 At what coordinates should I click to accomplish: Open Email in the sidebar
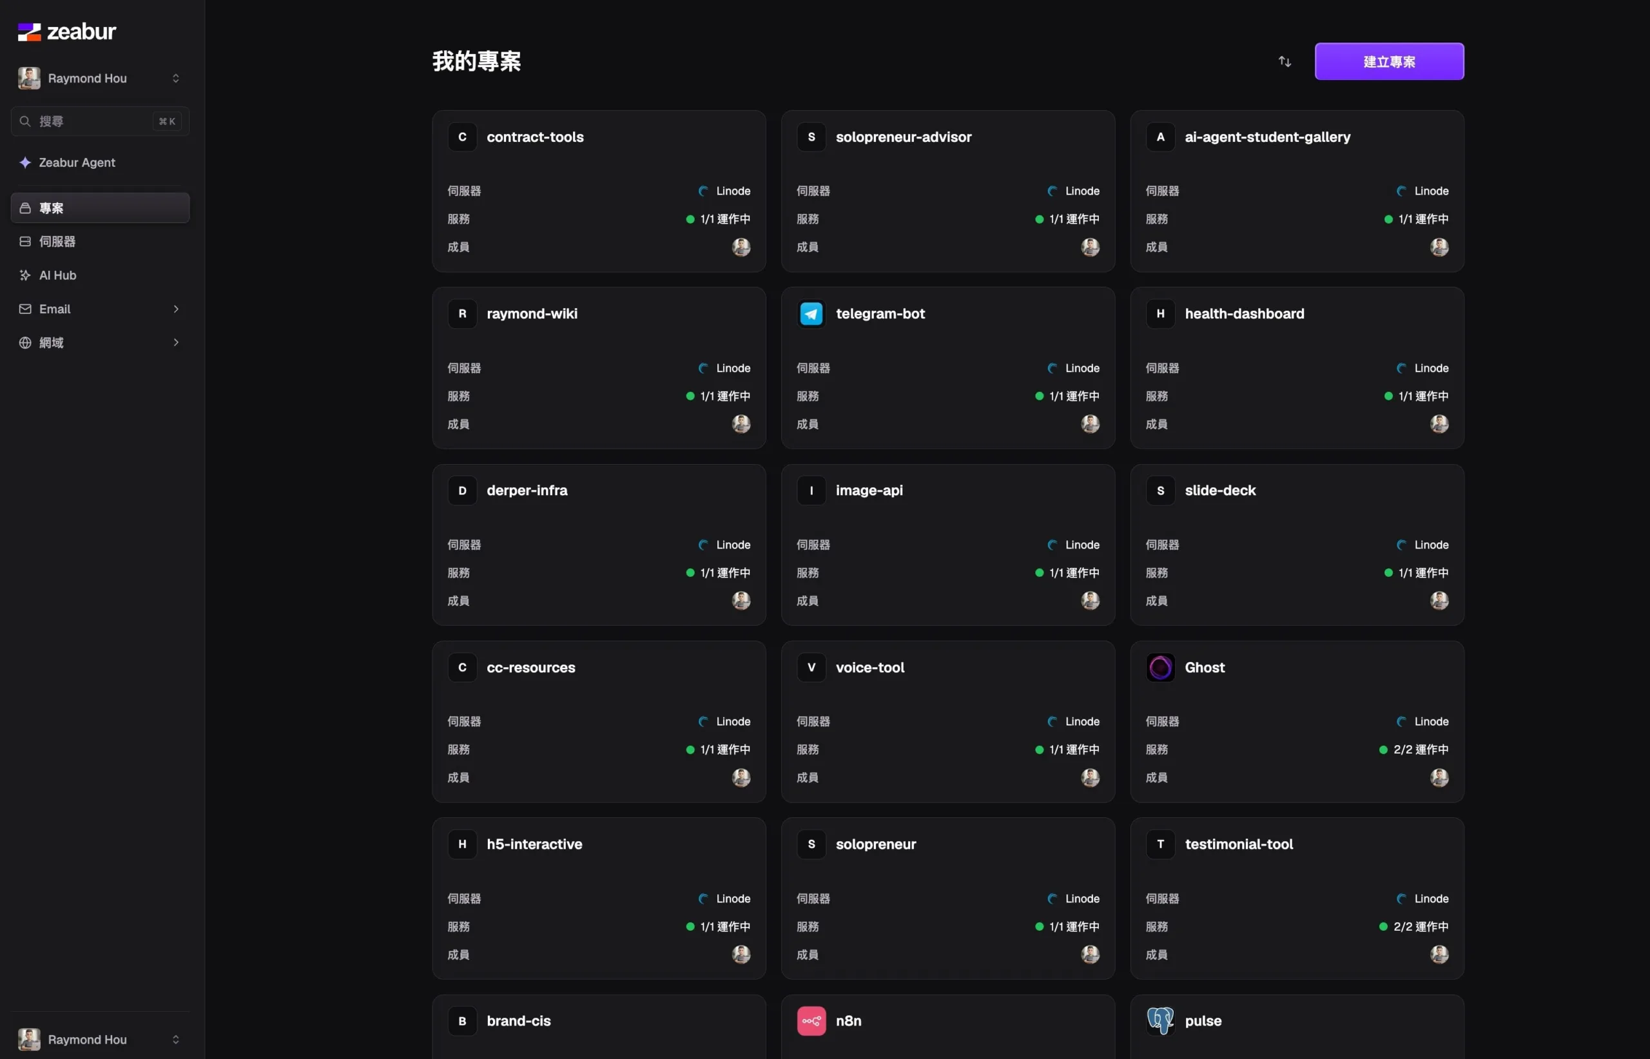tap(100, 309)
